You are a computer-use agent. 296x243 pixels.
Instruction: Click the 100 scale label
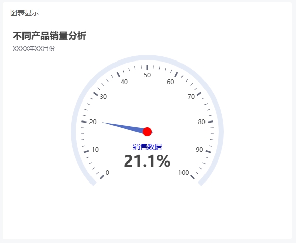pos(184,173)
